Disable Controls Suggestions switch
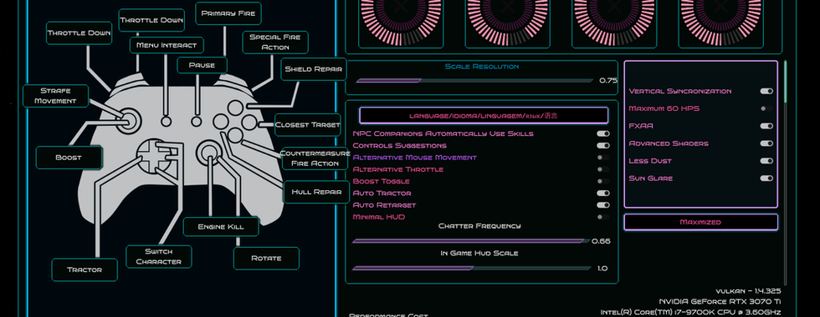Viewport: 820px width, 317px height. pyautogui.click(x=603, y=145)
